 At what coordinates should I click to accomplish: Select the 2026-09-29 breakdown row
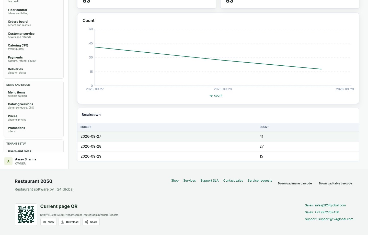pos(218,156)
